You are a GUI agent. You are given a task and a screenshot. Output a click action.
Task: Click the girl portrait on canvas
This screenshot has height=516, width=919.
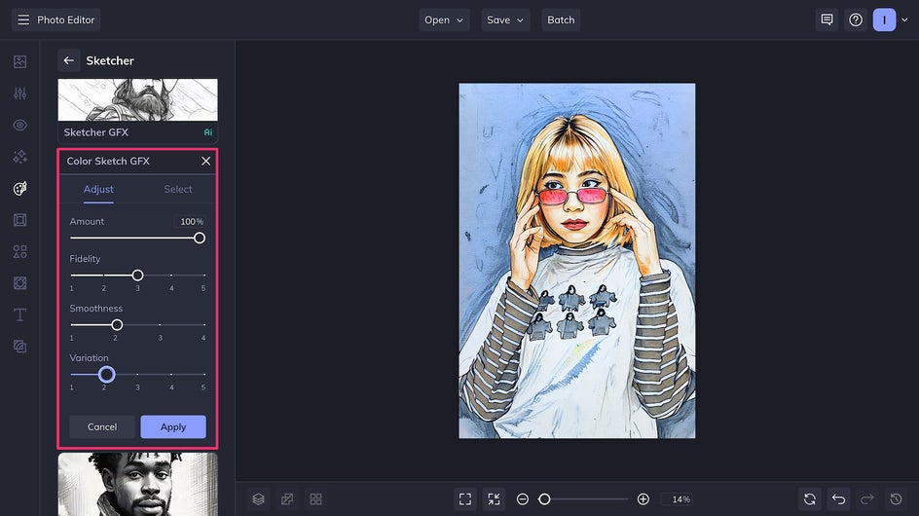577,261
